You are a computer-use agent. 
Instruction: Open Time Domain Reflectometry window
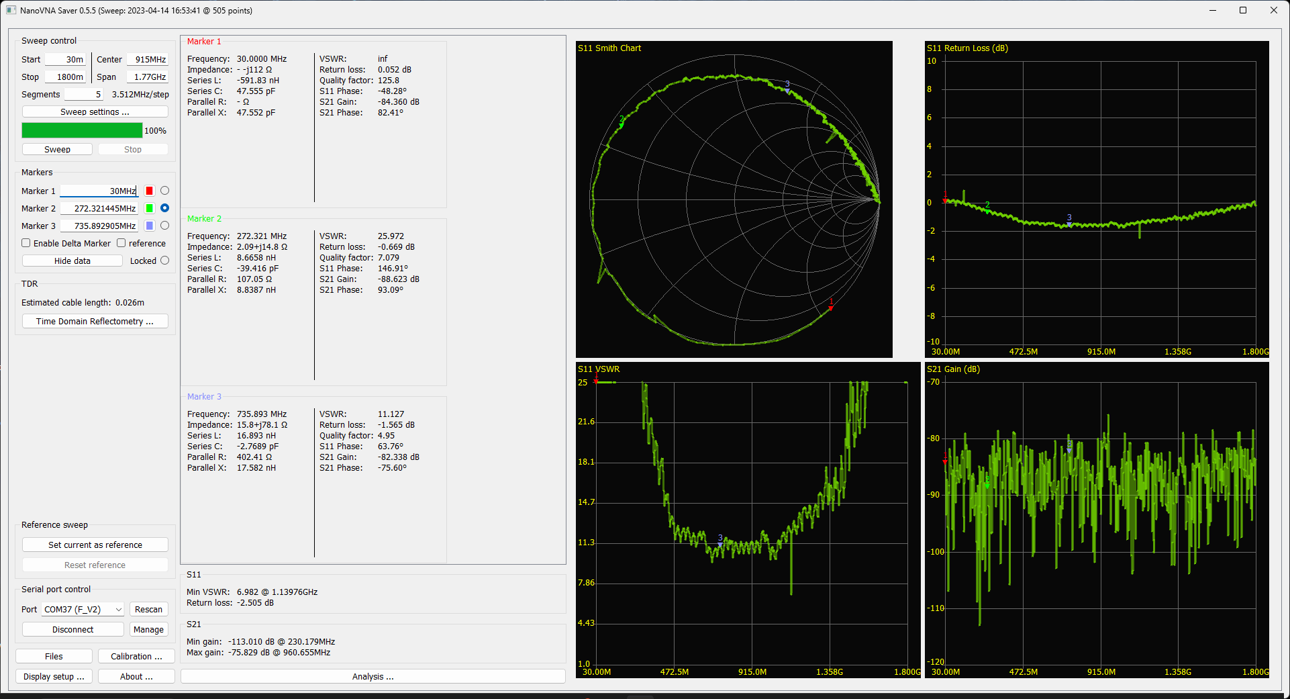point(95,321)
